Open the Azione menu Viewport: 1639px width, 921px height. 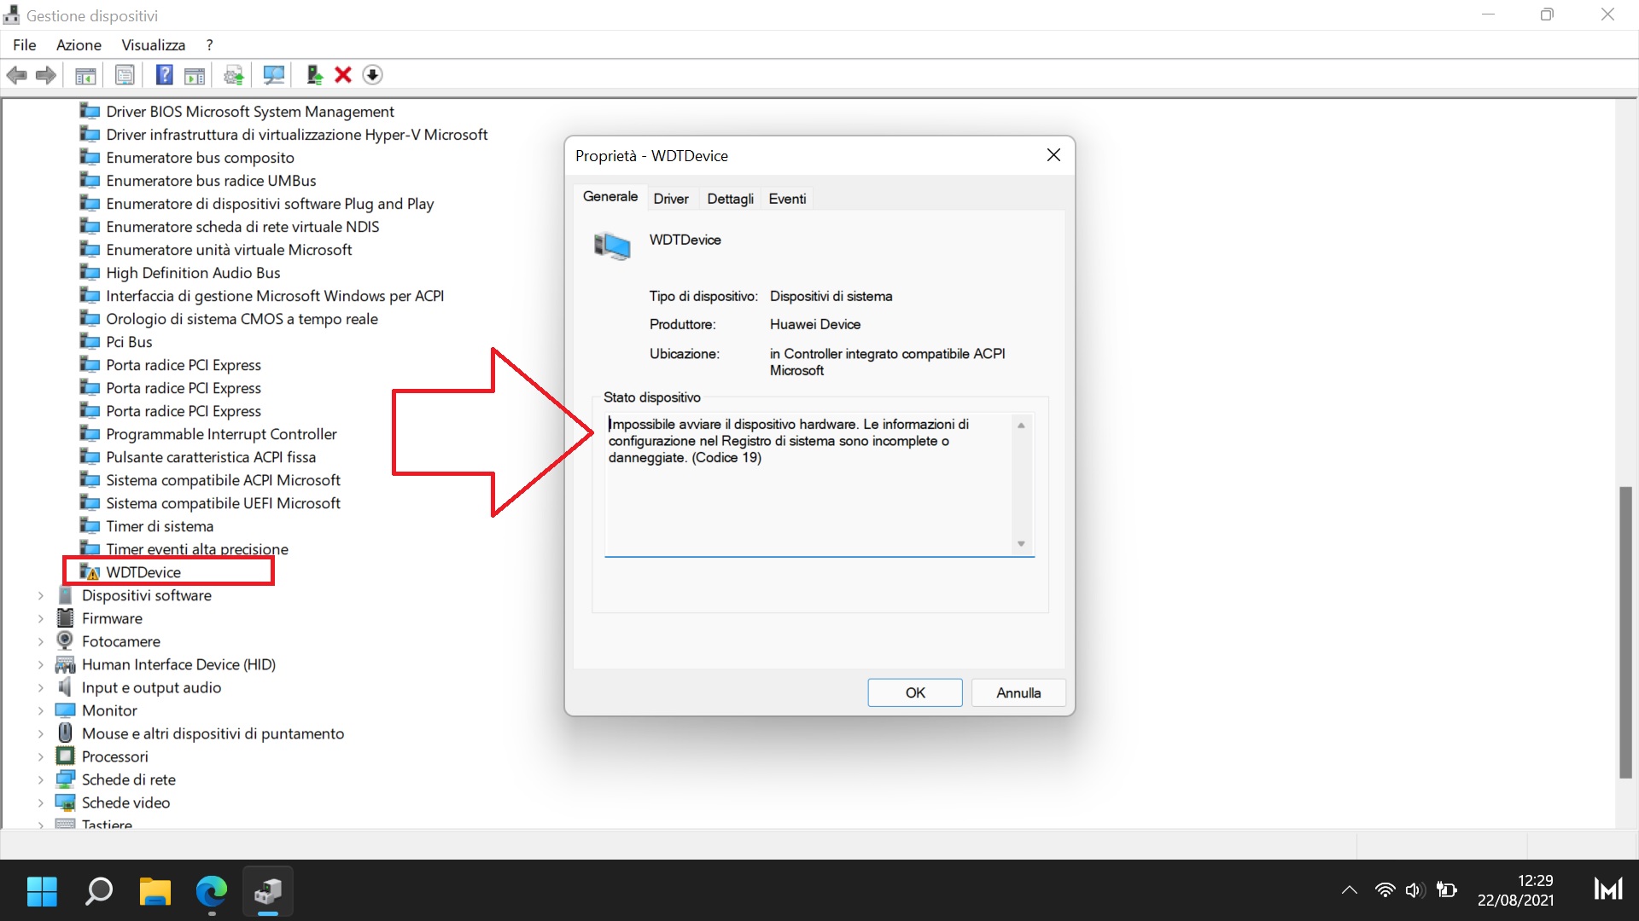(79, 45)
